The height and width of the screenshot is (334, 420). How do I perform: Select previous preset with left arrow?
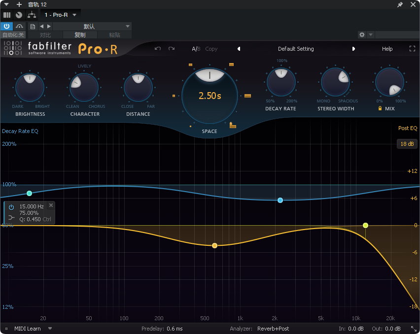pyautogui.click(x=239, y=49)
